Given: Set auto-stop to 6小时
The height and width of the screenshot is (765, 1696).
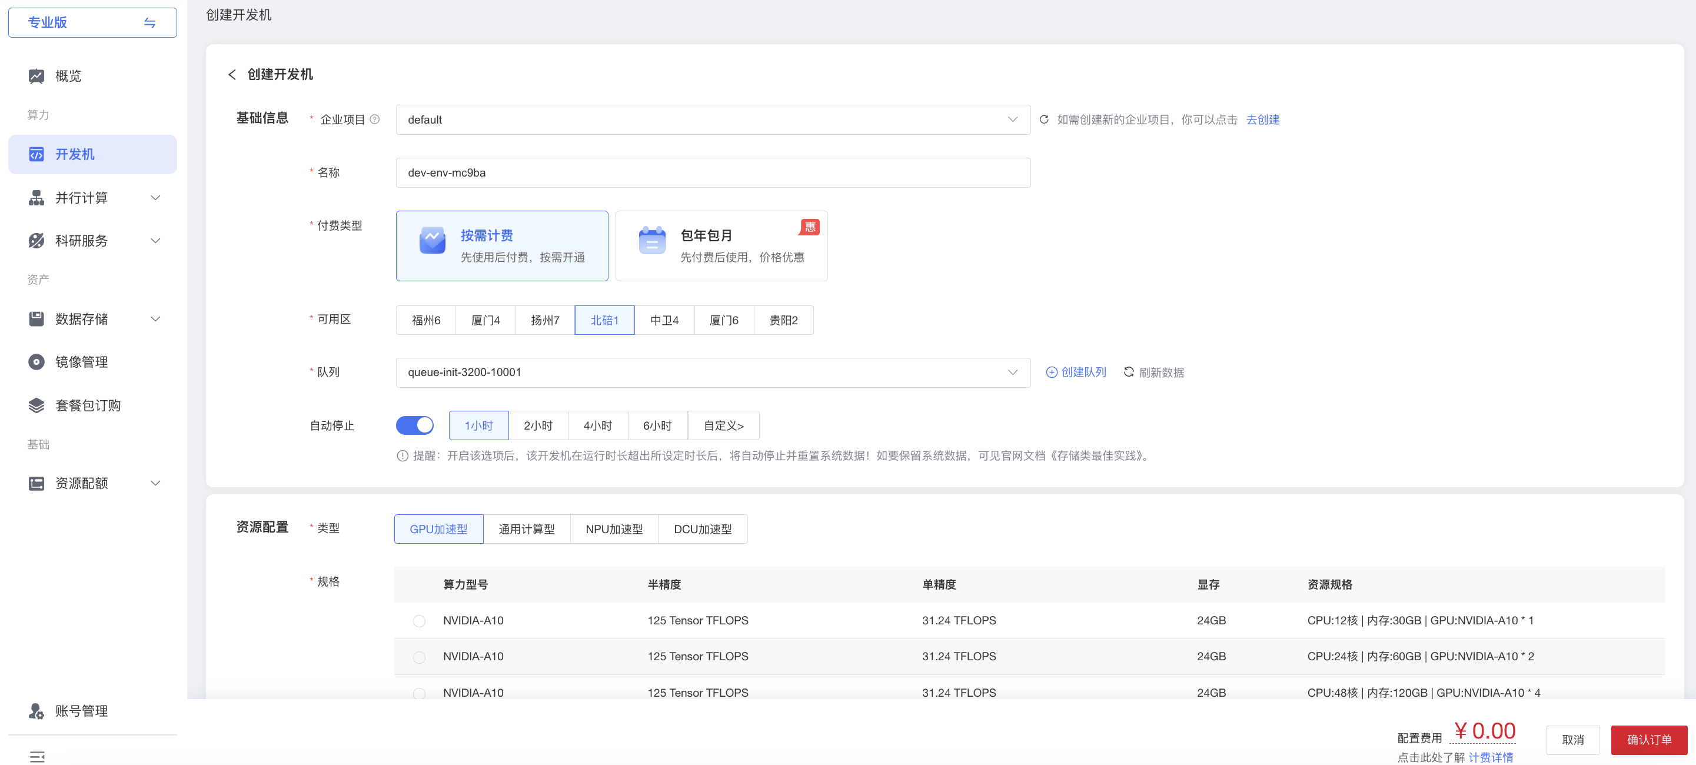Looking at the screenshot, I should 657,425.
